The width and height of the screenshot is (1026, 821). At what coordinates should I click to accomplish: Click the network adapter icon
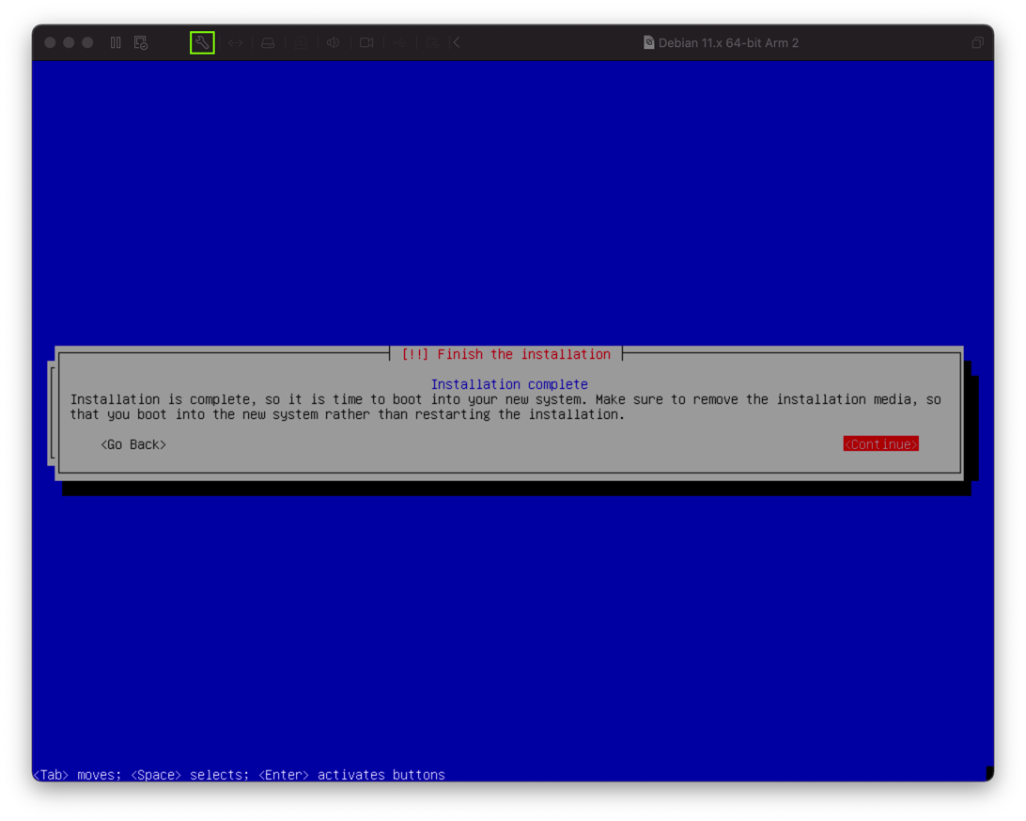click(x=236, y=42)
